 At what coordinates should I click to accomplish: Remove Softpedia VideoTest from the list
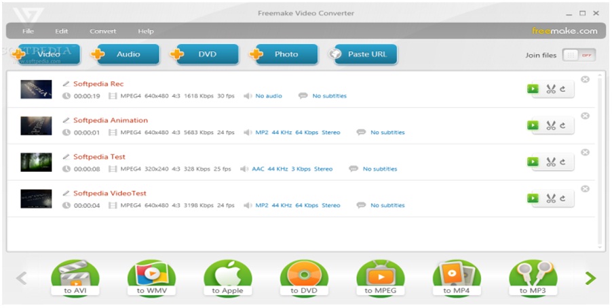coord(585,189)
